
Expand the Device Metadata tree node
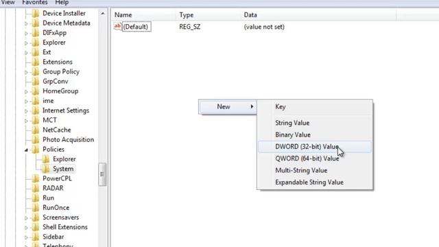click(26, 24)
